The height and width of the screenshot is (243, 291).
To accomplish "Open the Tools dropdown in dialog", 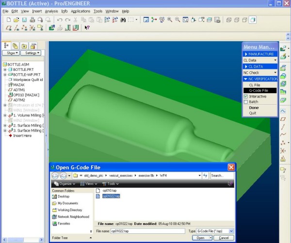I will coord(111,184).
